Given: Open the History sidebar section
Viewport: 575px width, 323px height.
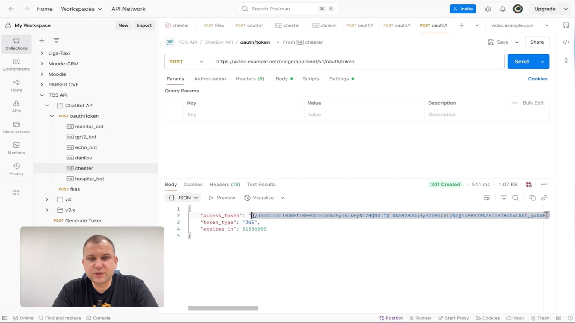Looking at the screenshot, I should pyautogui.click(x=16, y=169).
